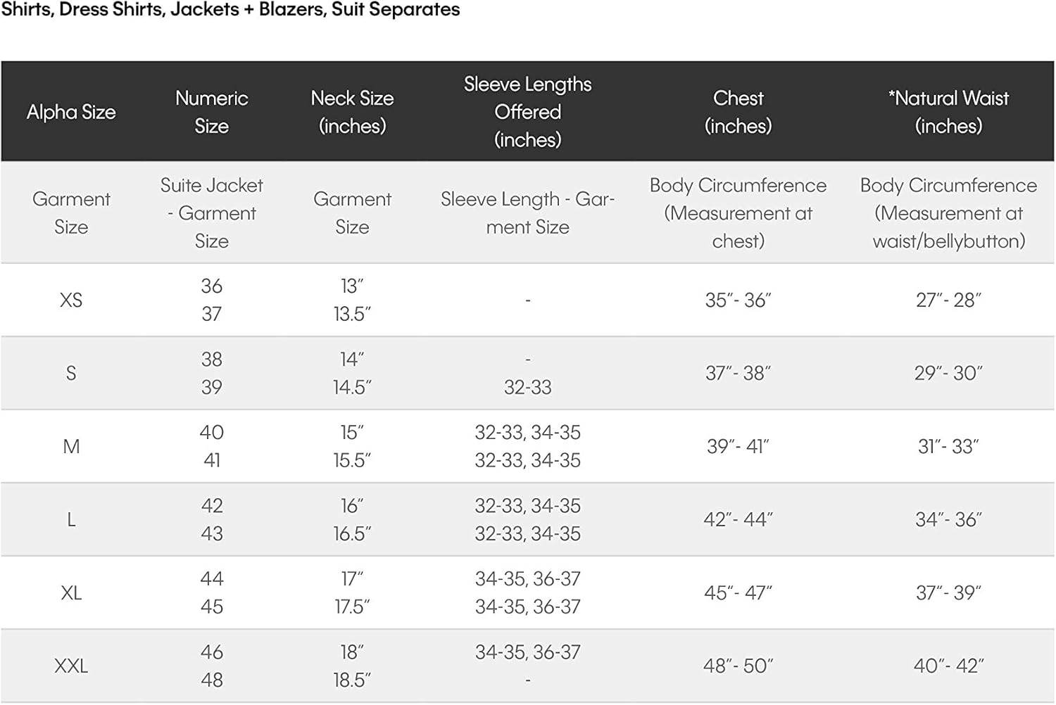Image resolution: width=1056 pixels, height=705 pixels.
Task: Click the Shirts, Dress Shirts, Jackets title
Action: (x=230, y=10)
